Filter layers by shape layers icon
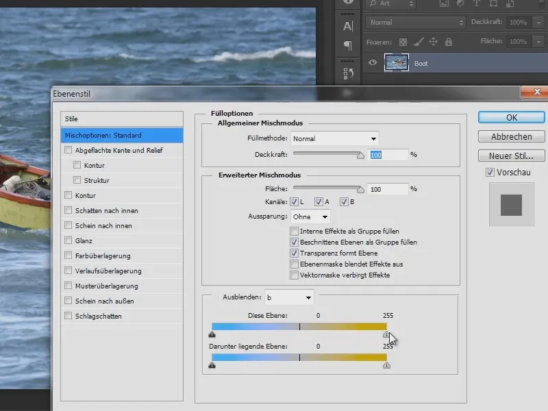Viewport: 548px width, 411px height. [493, 3]
